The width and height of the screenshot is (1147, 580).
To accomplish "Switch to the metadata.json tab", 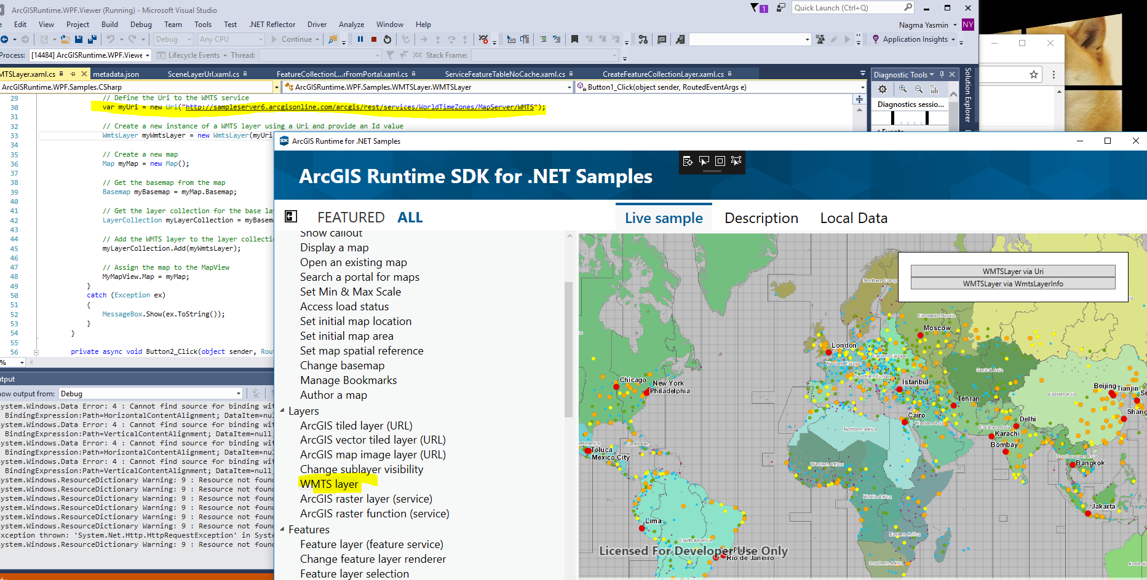I will [116, 74].
